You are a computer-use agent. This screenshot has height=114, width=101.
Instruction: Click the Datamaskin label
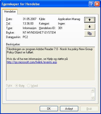[x=13, y=37]
